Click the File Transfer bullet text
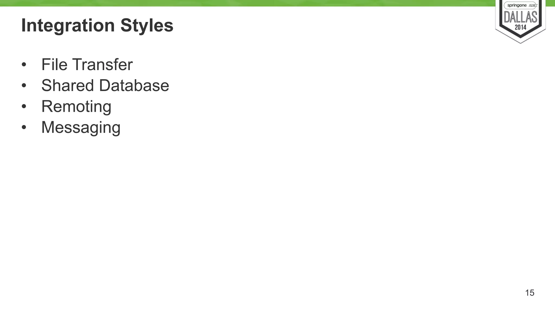The width and height of the screenshot is (555, 312). pyautogui.click(x=87, y=64)
